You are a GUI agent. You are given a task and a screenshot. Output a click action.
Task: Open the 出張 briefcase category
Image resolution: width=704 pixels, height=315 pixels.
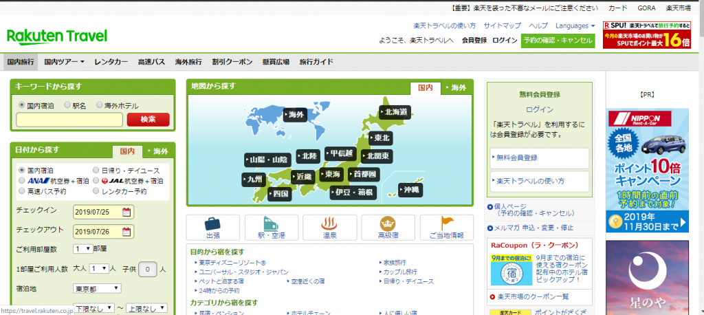click(x=213, y=228)
